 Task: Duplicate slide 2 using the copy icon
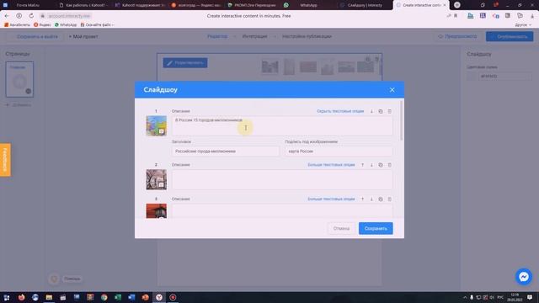(381, 165)
